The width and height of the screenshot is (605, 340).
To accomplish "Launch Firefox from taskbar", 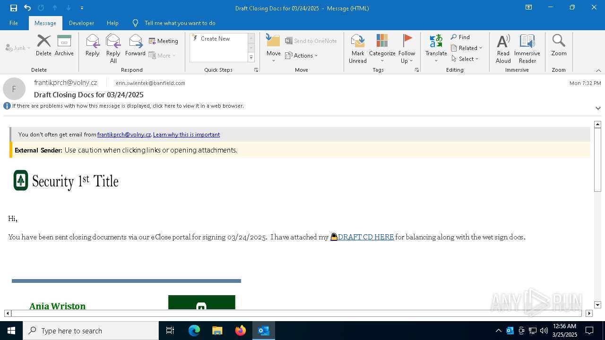I will coord(241,331).
